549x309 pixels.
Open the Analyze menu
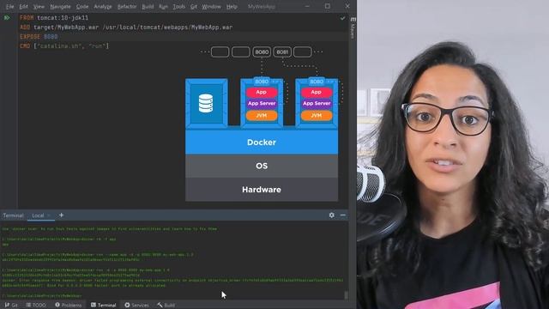(103, 6)
